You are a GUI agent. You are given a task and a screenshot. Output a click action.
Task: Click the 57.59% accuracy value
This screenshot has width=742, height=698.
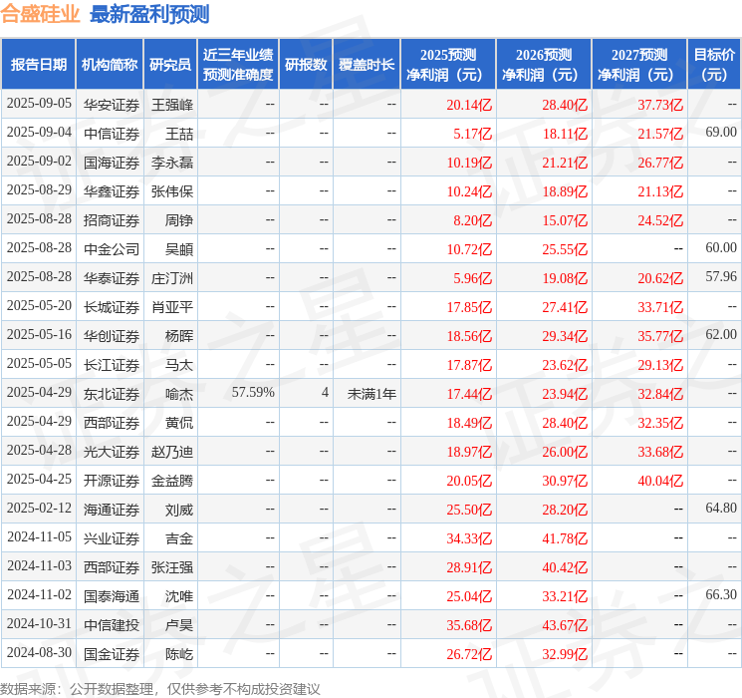[x=253, y=392]
